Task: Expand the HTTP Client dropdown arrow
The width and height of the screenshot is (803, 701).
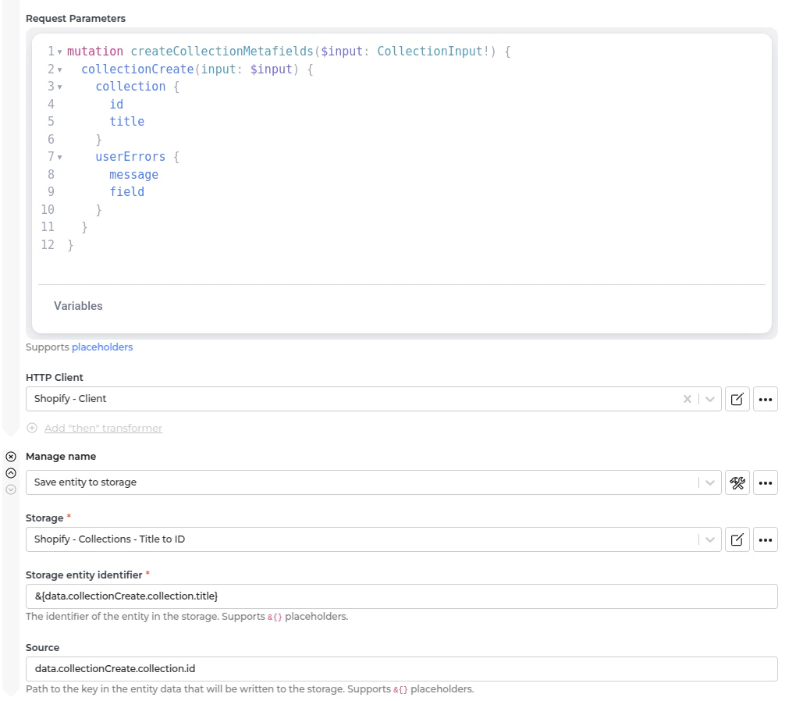Action: [x=710, y=399]
